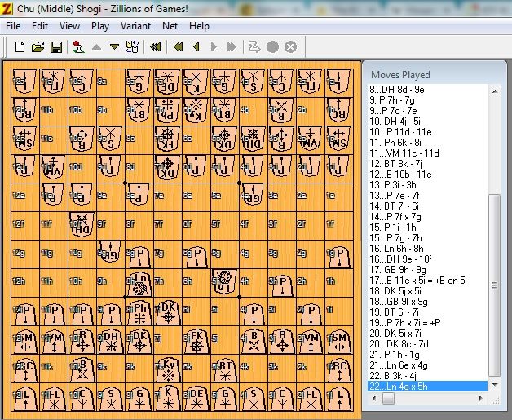Select move '11. Ph 6k - 8i'
The width and height of the screenshot is (512, 420).
click(395, 143)
